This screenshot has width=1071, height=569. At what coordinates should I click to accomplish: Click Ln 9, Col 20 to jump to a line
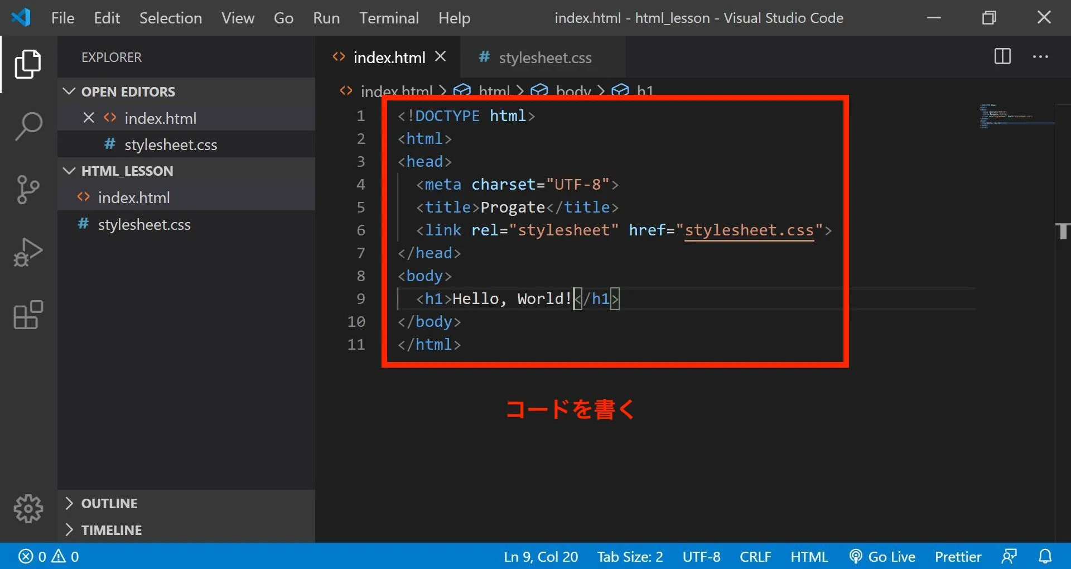(x=540, y=556)
